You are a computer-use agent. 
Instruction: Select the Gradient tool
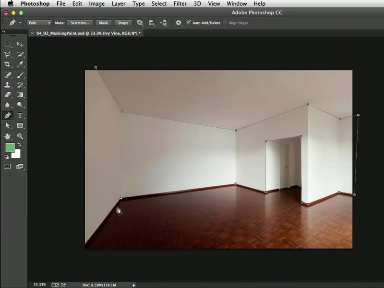20,95
